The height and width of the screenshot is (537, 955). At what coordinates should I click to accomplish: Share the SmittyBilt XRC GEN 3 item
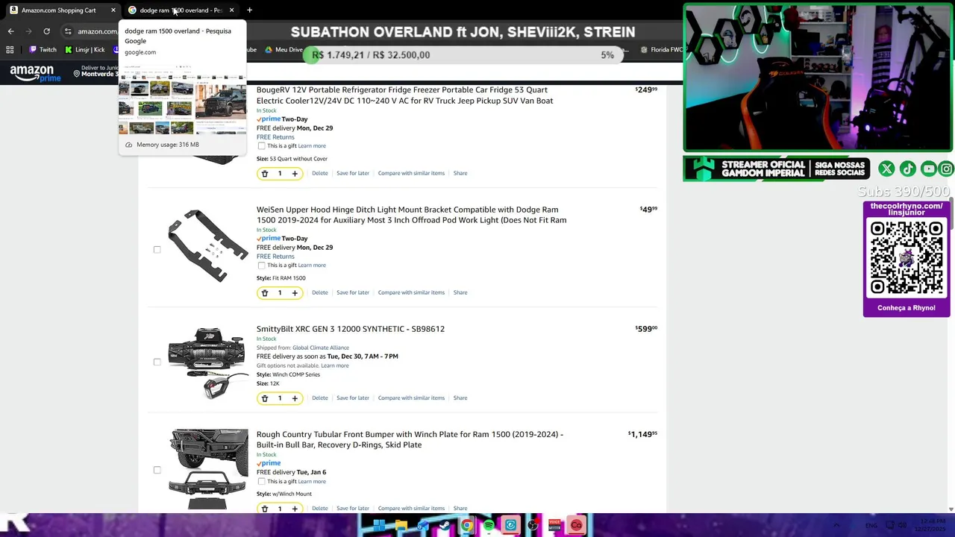[x=460, y=398]
